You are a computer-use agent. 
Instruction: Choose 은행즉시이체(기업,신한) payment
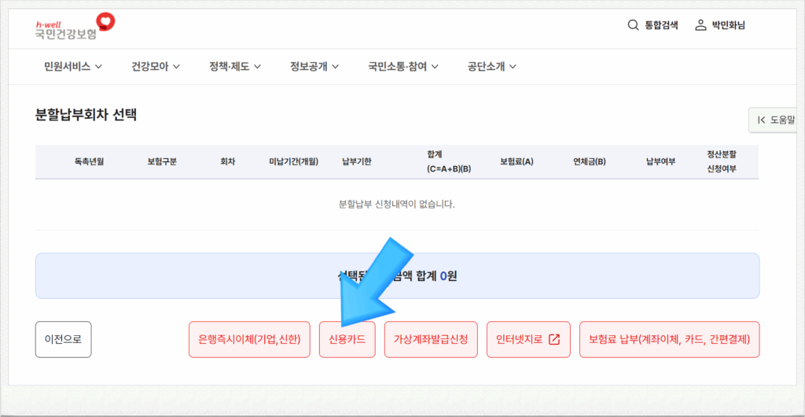pos(249,339)
